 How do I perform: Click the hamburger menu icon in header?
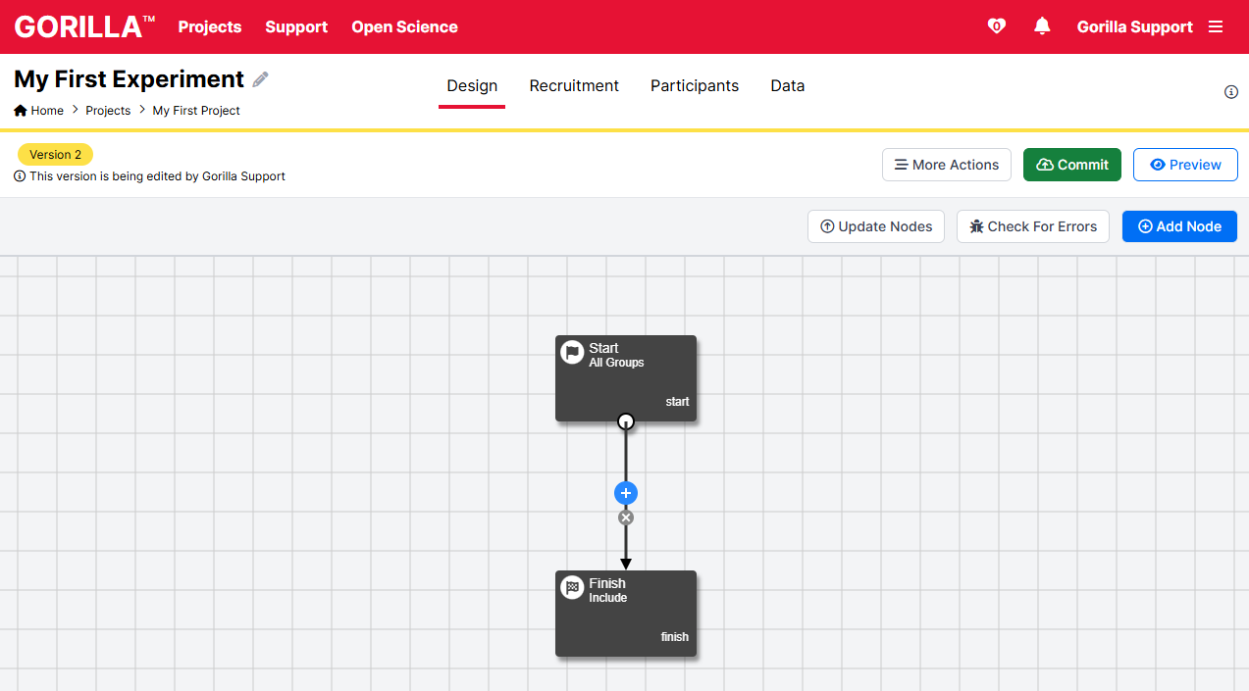[x=1216, y=26]
